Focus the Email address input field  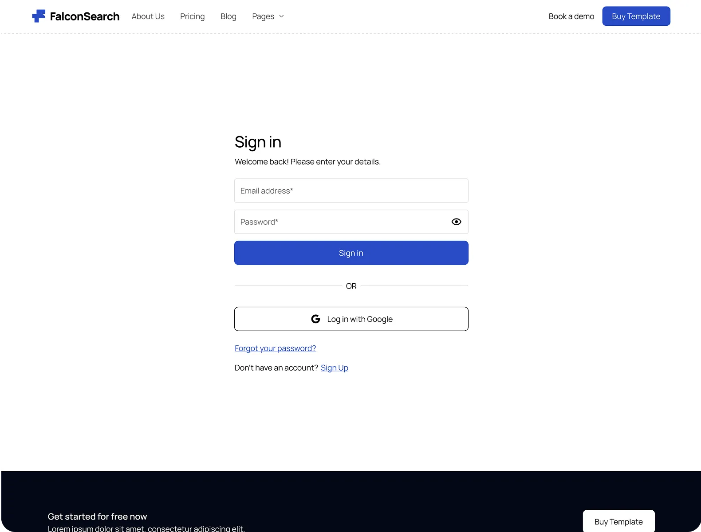click(x=351, y=191)
